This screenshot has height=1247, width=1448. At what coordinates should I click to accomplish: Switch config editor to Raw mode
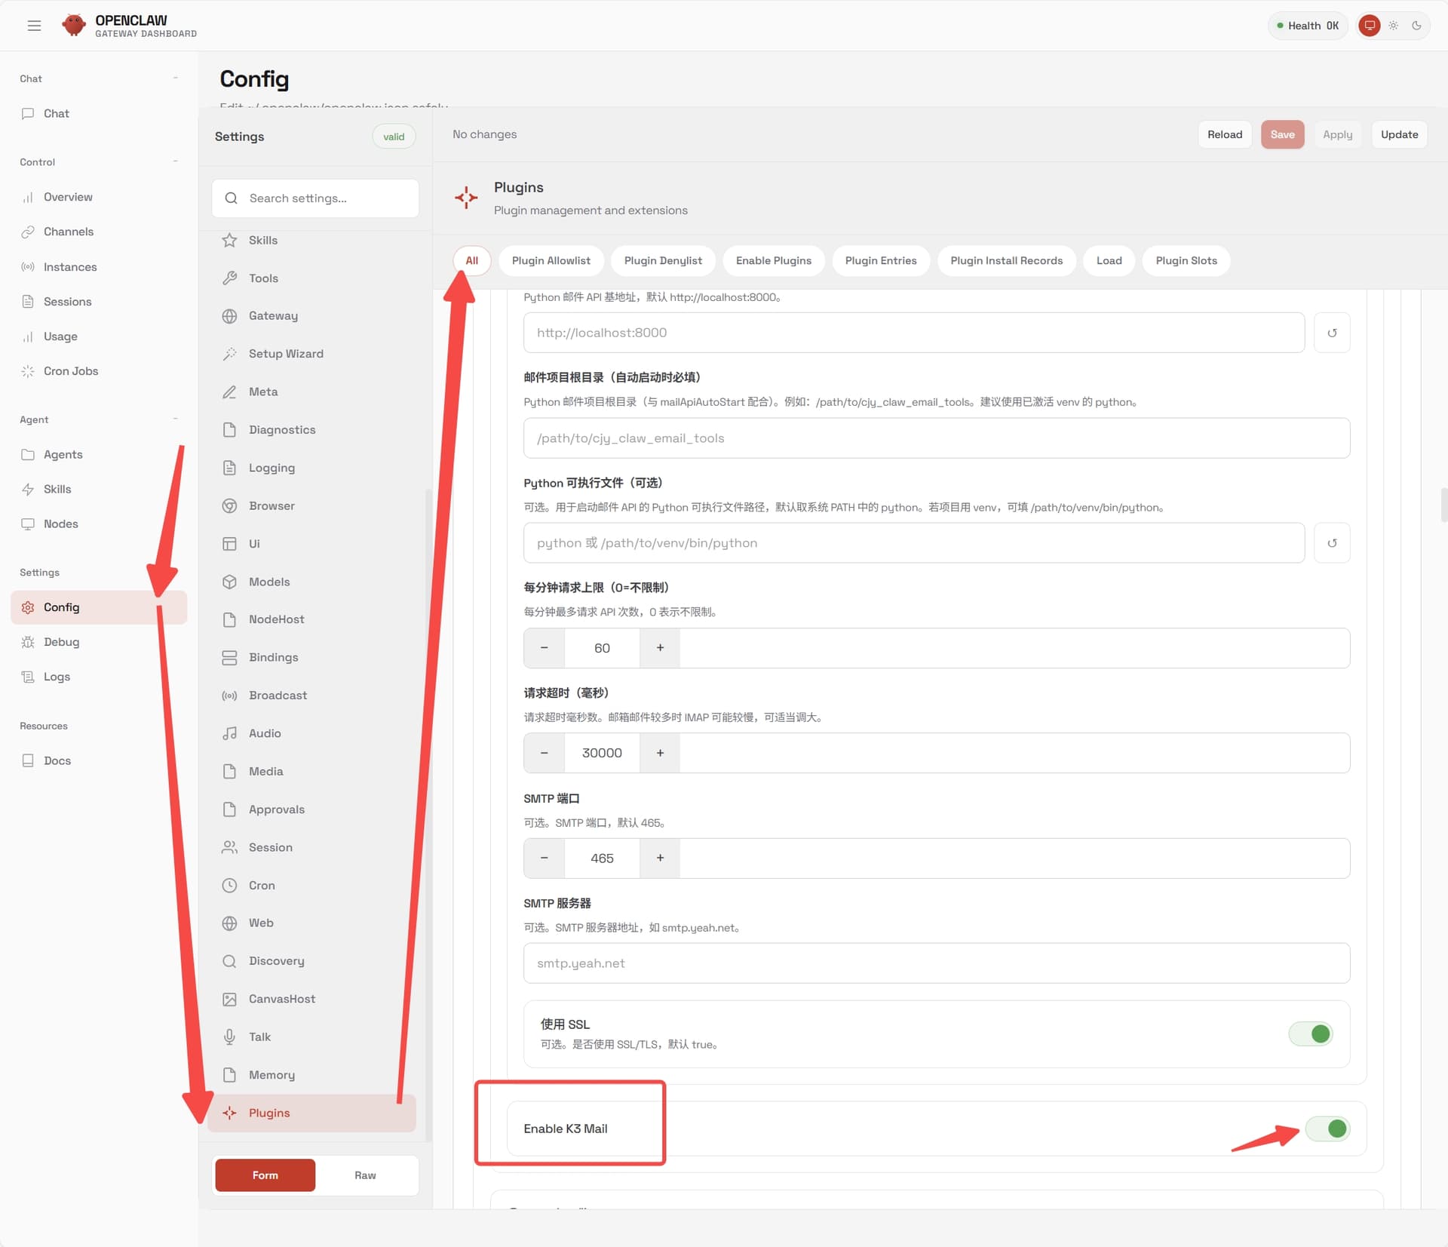coord(365,1175)
